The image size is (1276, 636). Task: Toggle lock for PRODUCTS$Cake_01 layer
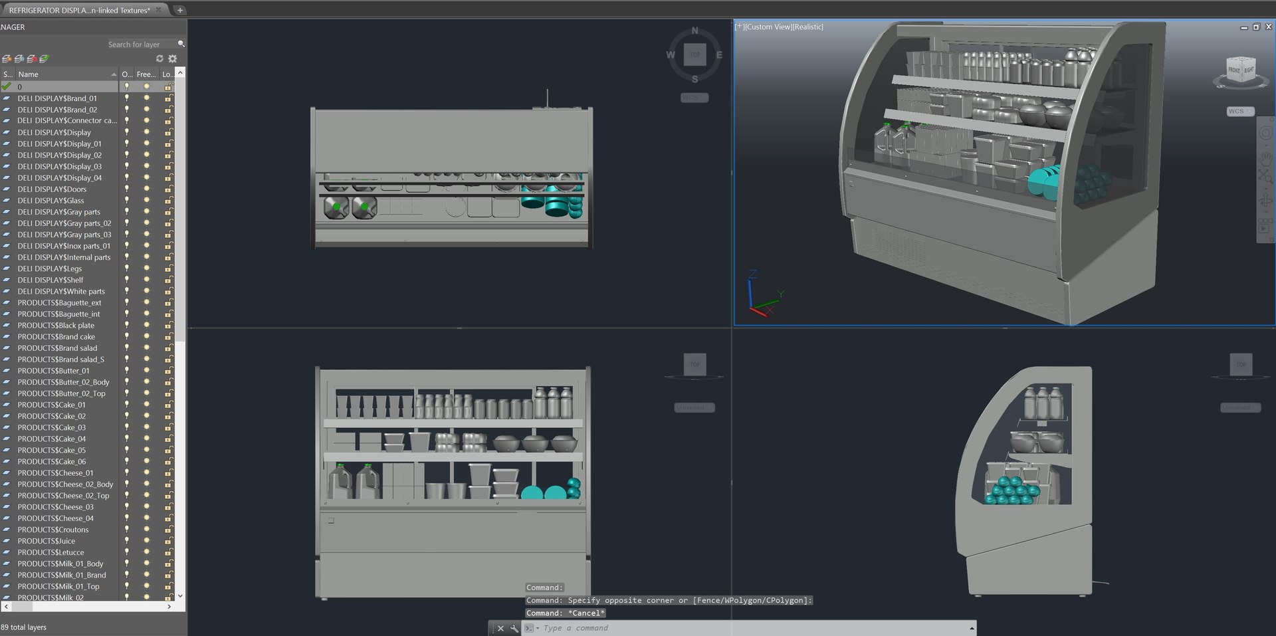(168, 405)
